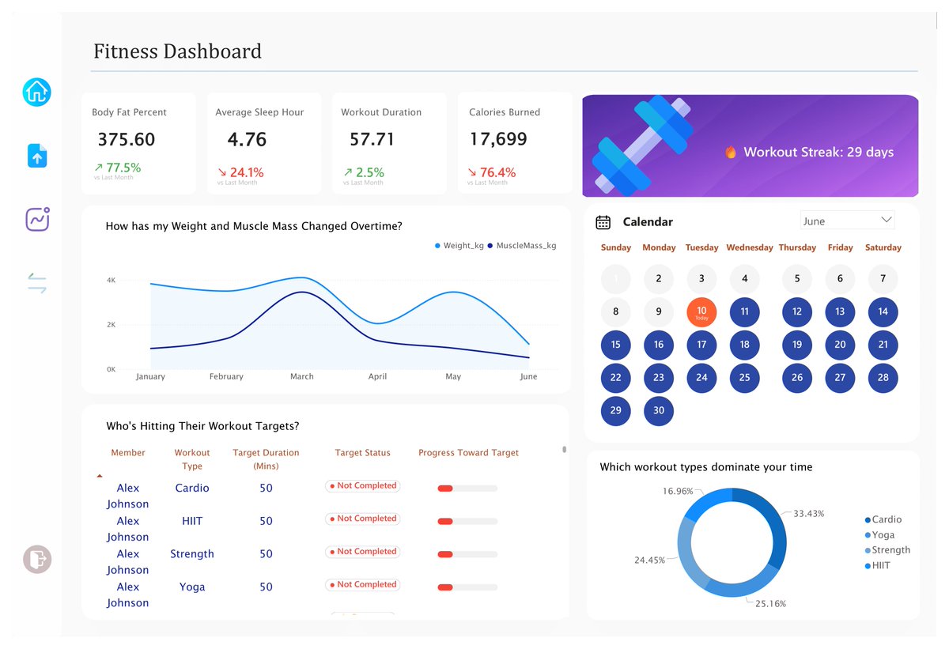The width and height of the screenshot is (949, 649).
Task: Click the swap arrows icon in sidebar
Action: (x=37, y=283)
